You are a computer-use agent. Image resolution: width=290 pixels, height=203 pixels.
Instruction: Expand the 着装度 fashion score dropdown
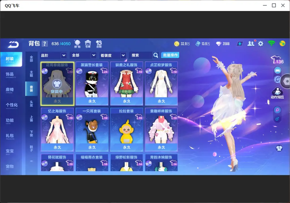(x=113, y=55)
